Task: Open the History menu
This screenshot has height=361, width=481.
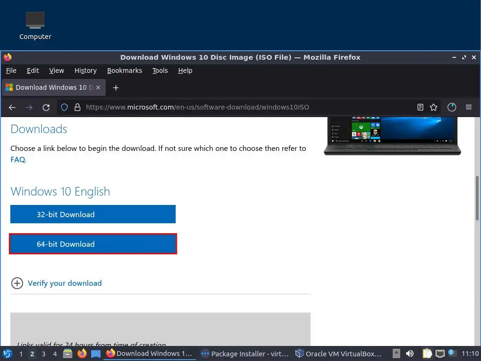Action: [x=85, y=71]
